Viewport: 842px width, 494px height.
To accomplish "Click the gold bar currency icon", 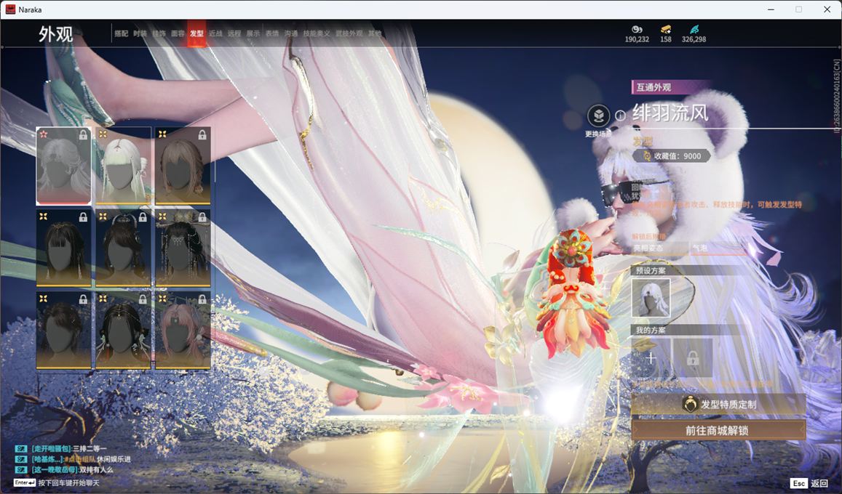I will coord(666,29).
